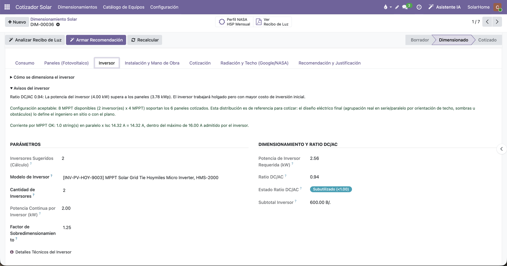Click the gear icon next to DIM-00036
Screen dimensions: 507x266
58,24
